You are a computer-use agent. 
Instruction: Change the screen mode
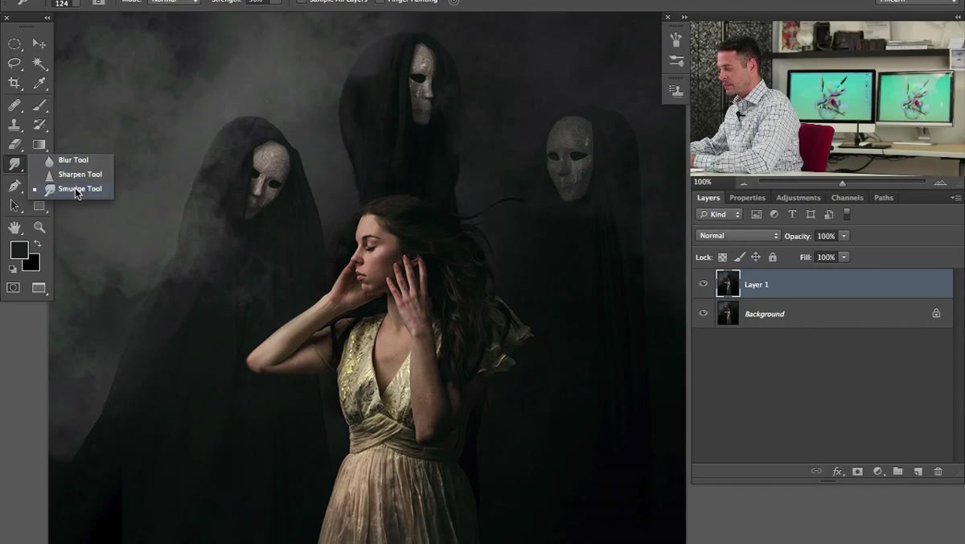pyautogui.click(x=39, y=287)
